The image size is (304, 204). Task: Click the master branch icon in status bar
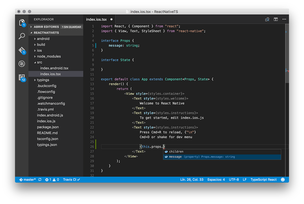(27, 180)
